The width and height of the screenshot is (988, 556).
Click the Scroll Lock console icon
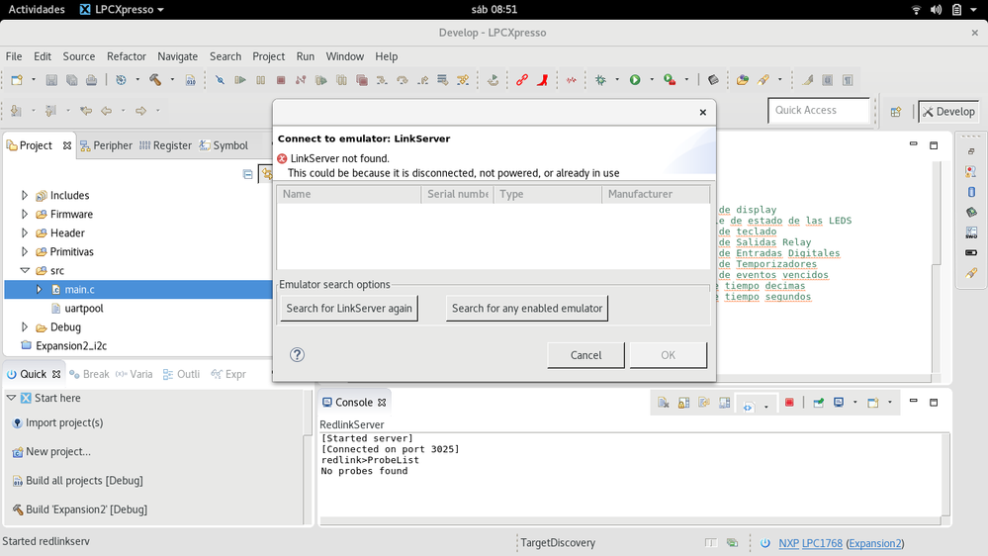(x=683, y=403)
